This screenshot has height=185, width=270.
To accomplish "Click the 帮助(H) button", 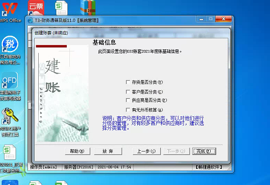I will tap(77, 151).
